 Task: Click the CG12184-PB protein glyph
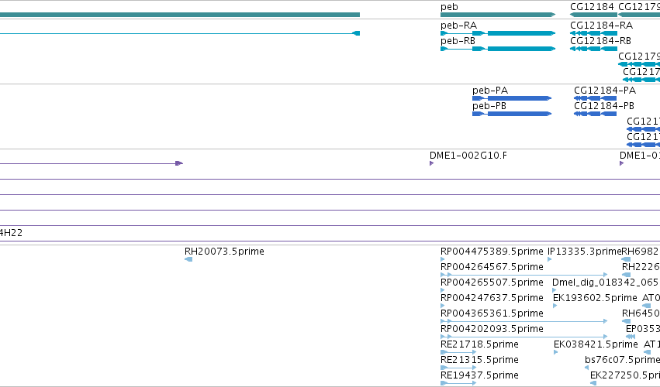coord(595,114)
